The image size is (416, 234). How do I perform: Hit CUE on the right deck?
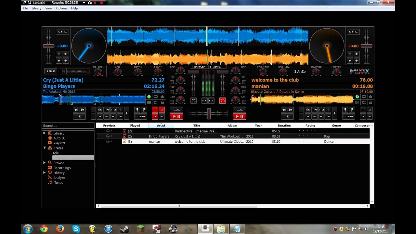[240, 110]
